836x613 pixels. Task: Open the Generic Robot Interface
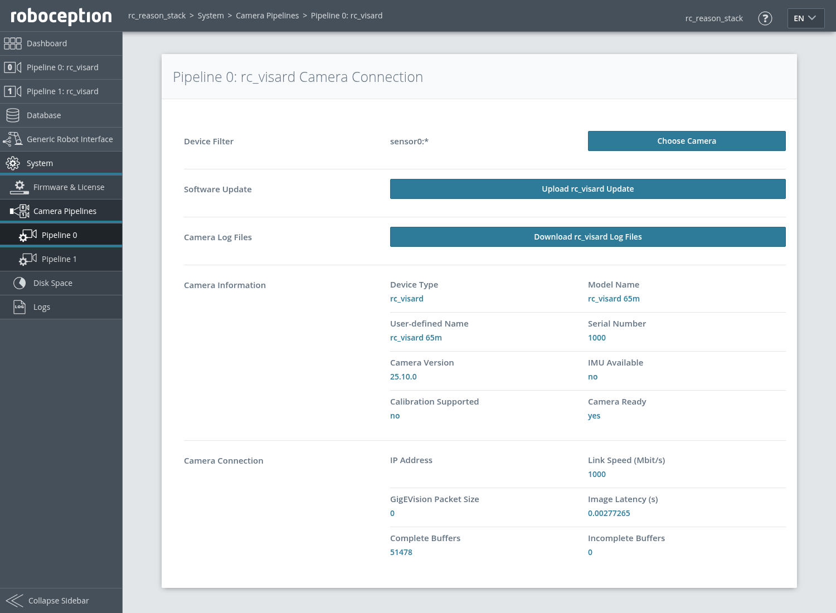(70, 139)
